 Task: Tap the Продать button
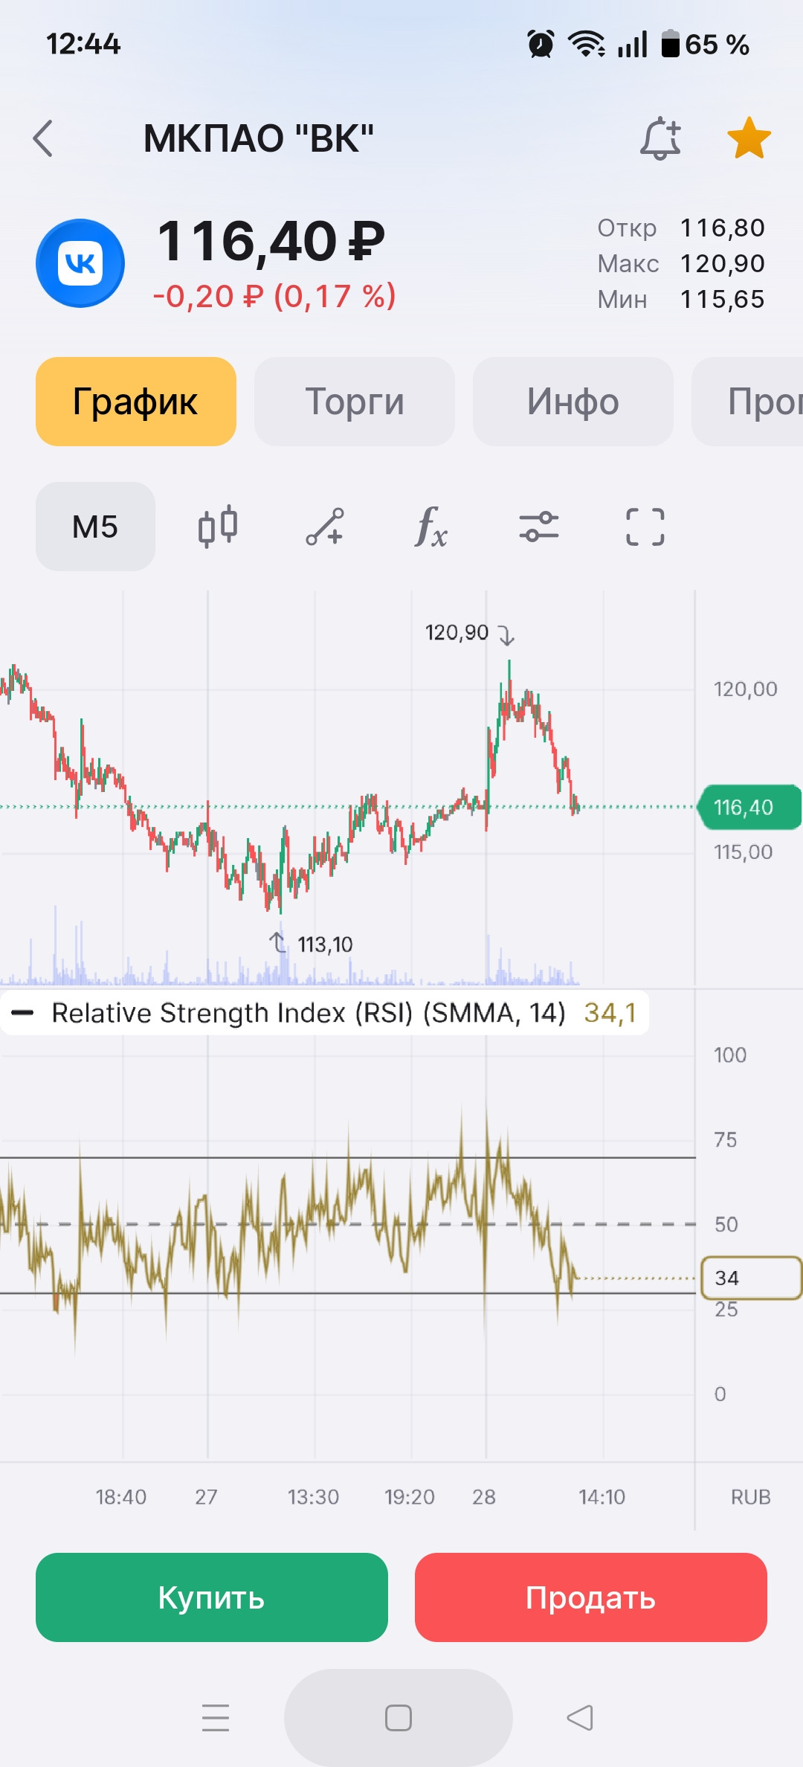pos(591,1597)
